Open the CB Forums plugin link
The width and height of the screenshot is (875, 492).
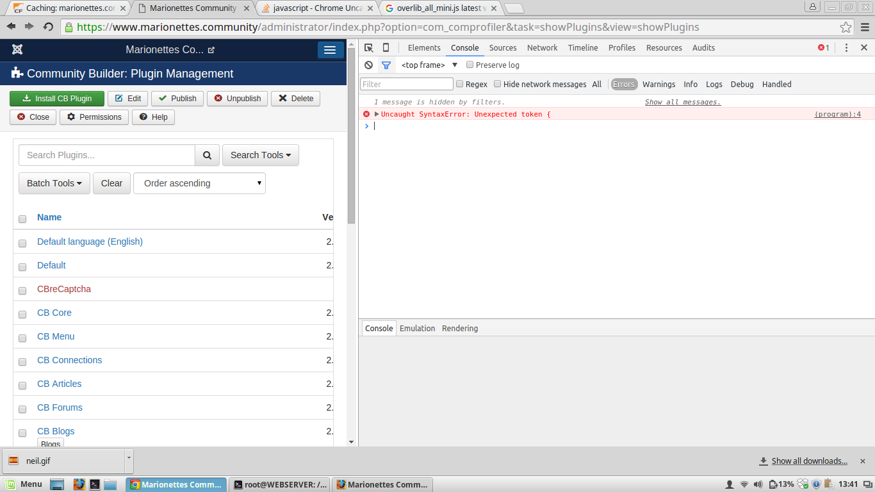click(60, 407)
